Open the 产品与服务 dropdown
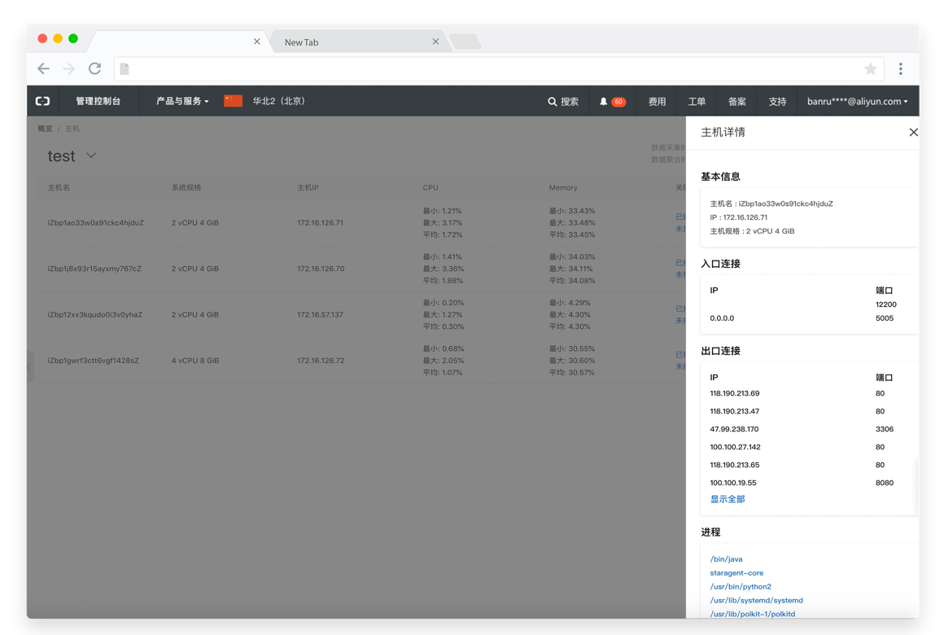The height and width of the screenshot is (635, 944). click(182, 101)
